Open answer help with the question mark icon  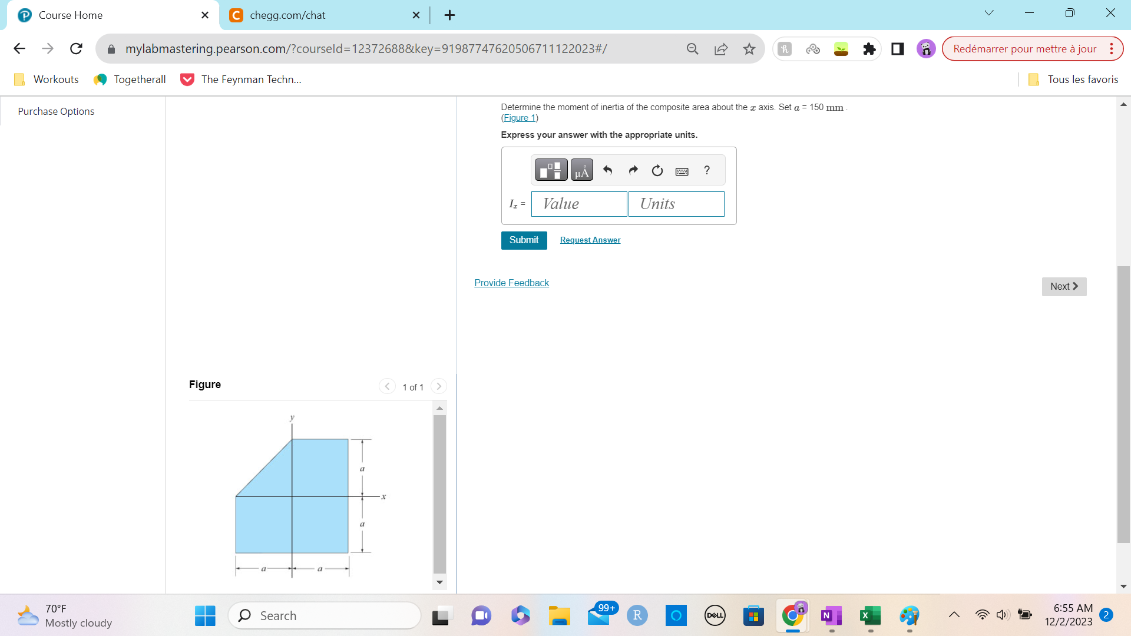click(x=706, y=171)
